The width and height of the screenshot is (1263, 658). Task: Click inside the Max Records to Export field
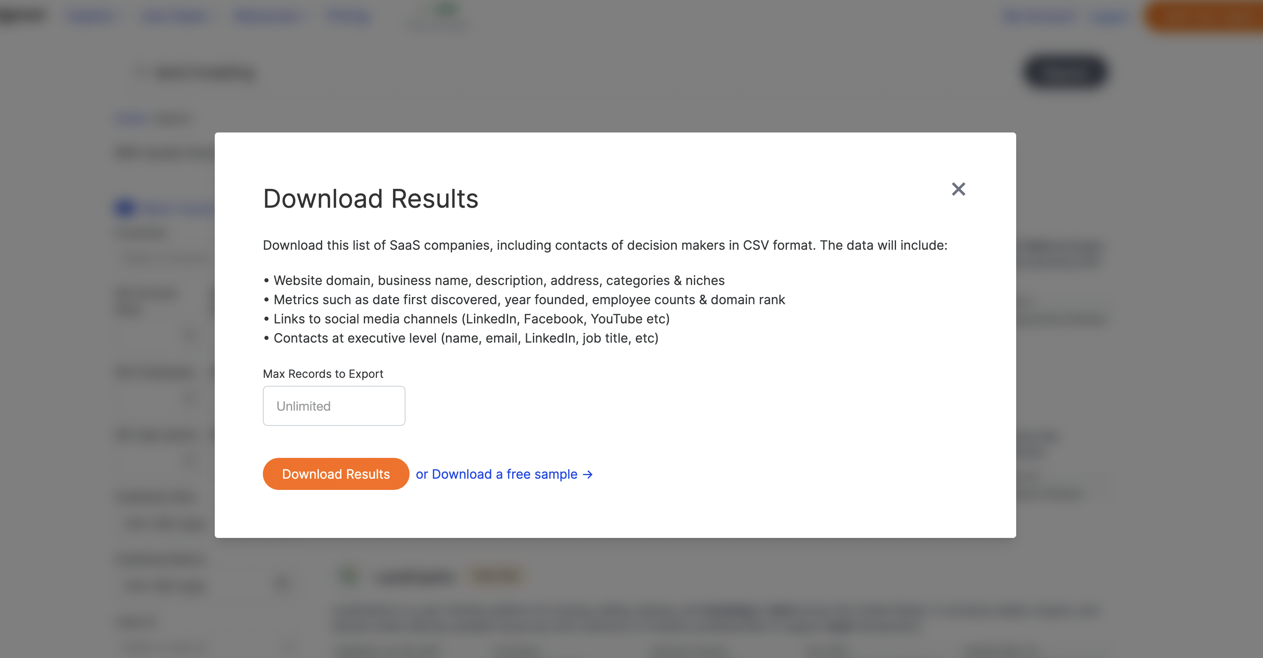[x=334, y=406]
